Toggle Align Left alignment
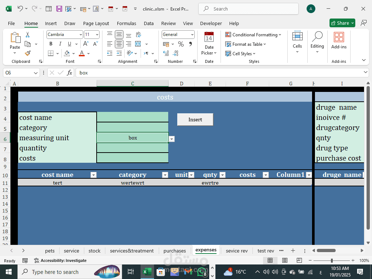The image size is (372, 279). coord(110,44)
